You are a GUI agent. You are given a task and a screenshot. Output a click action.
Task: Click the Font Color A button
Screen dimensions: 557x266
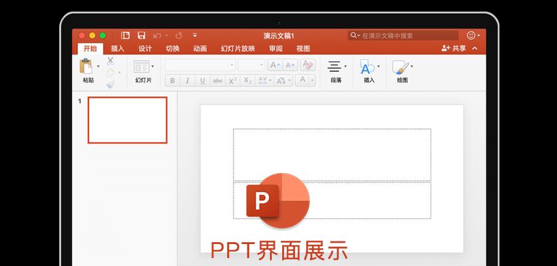click(303, 80)
